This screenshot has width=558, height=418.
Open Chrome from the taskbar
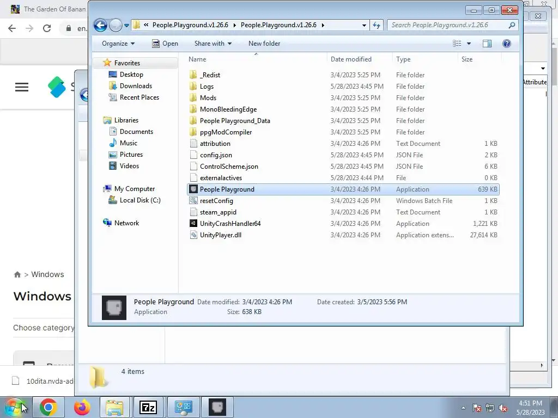coord(48,407)
